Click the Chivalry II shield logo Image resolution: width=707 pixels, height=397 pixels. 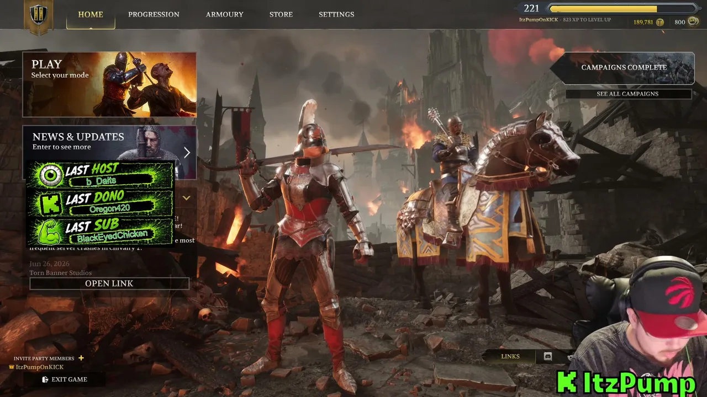[x=38, y=16]
